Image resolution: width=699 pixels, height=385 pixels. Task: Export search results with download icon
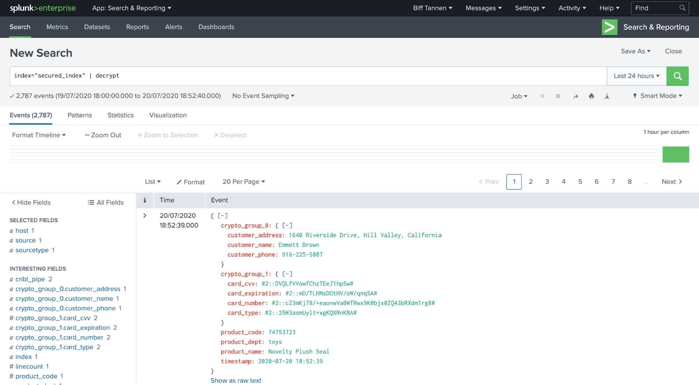[607, 96]
